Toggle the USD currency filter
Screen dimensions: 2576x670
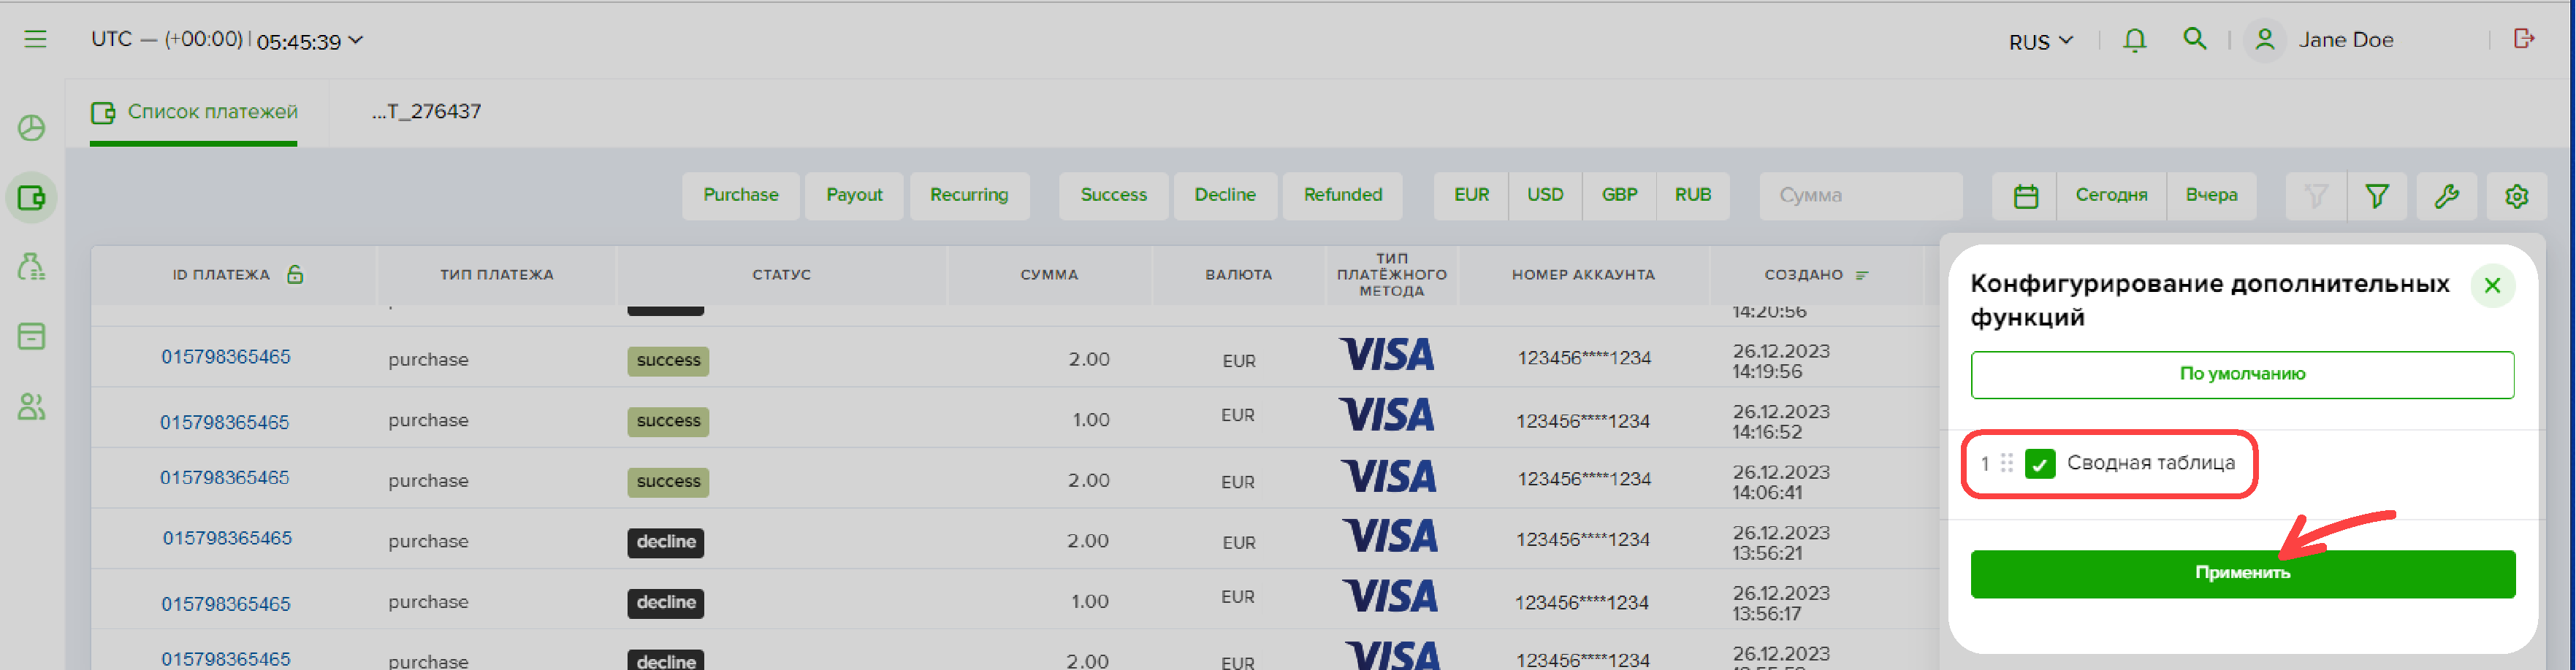click(1545, 196)
